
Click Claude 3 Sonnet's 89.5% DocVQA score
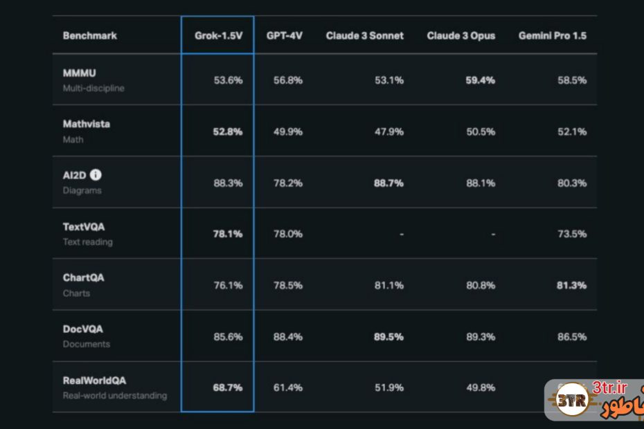pyautogui.click(x=389, y=336)
